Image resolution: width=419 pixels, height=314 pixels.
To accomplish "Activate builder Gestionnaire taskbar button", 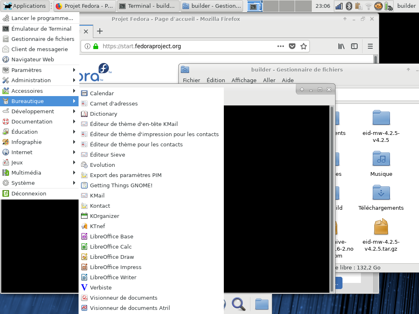I will [212, 6].
